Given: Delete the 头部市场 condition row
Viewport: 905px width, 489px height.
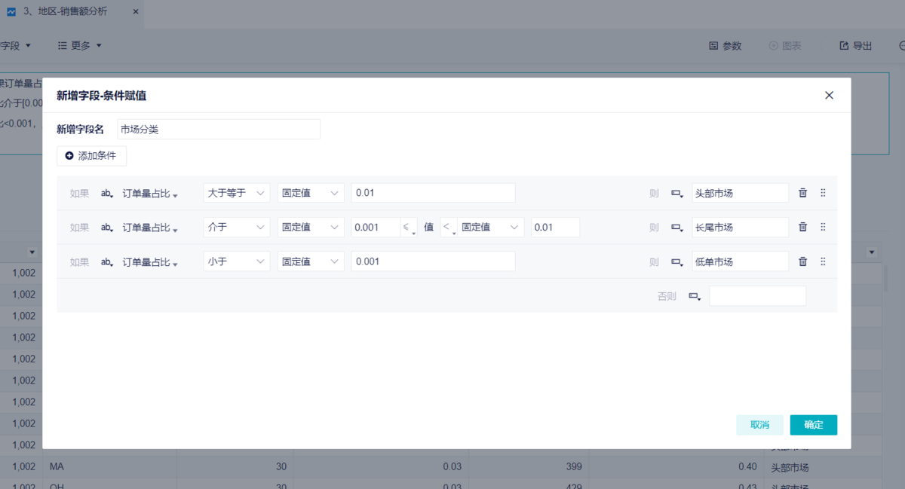Looking at the screenshot, I should click(802, 193).
